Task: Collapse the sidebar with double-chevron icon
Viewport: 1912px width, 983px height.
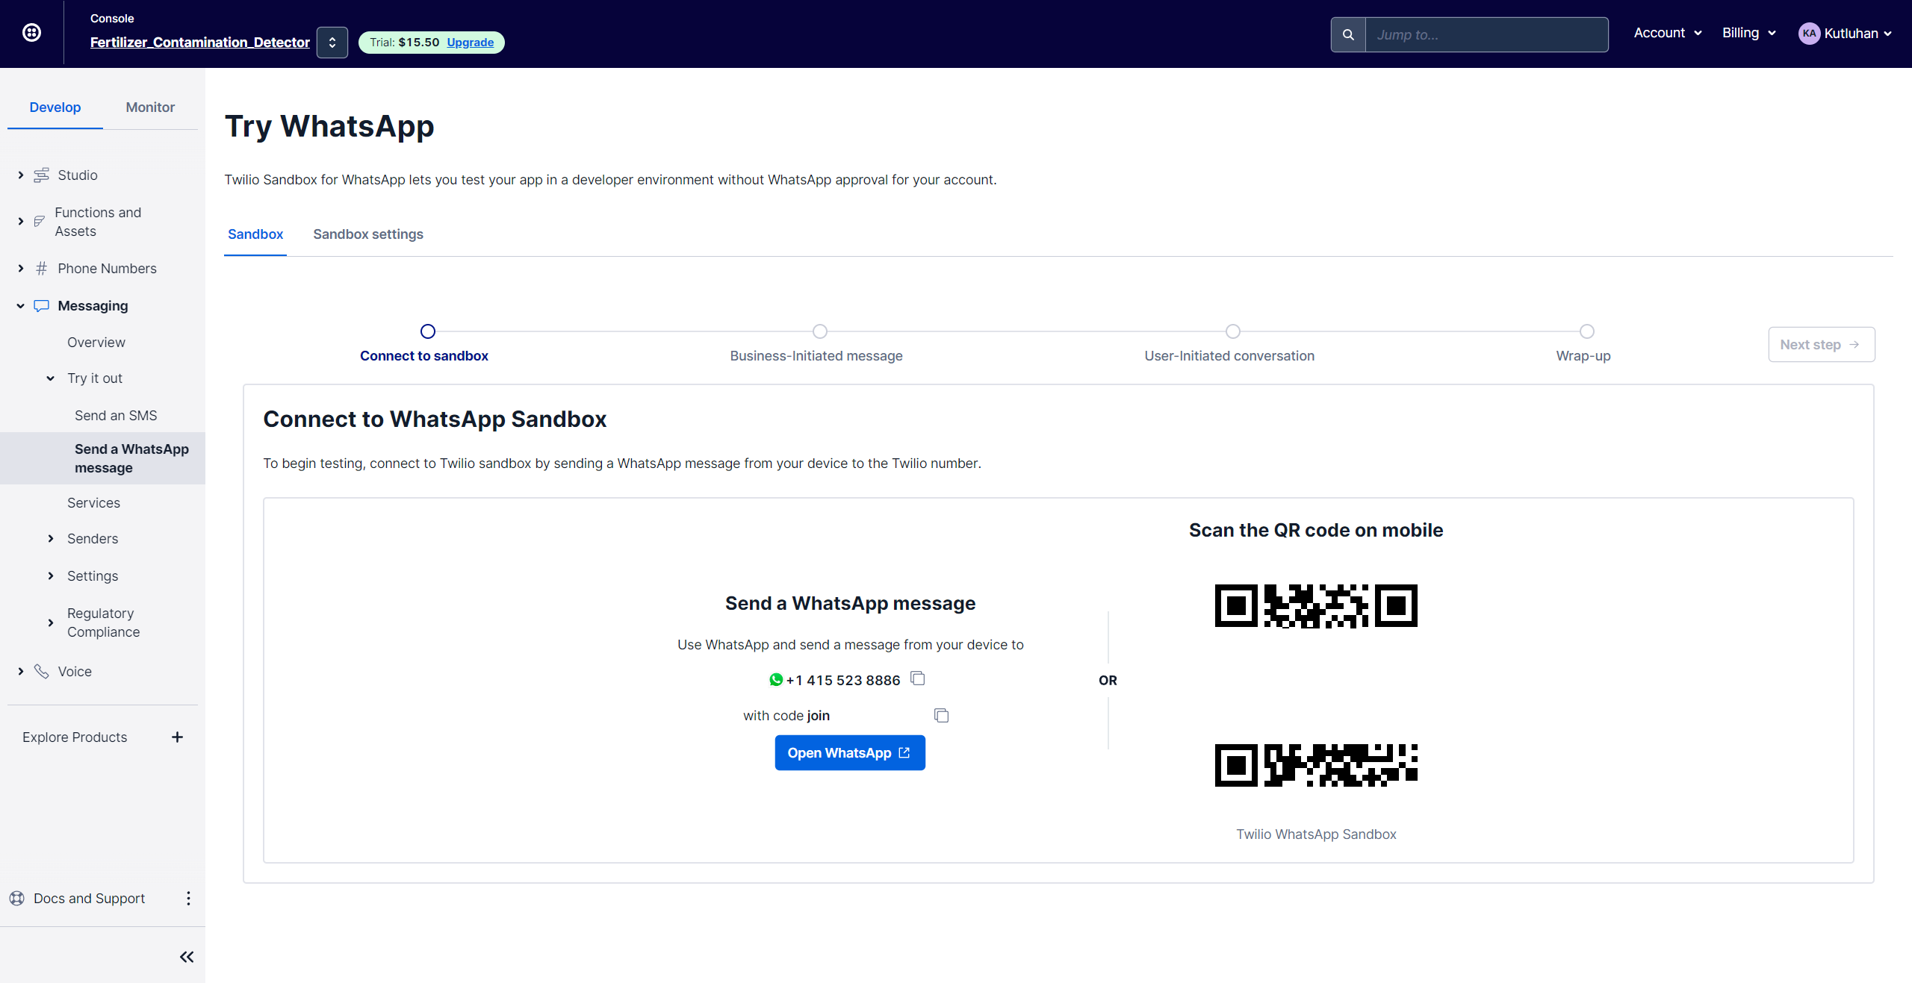Action: pos(187,957)
